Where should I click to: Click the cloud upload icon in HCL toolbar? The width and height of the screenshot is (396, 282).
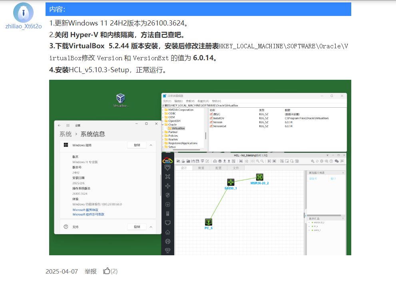(x=215, y=161)
